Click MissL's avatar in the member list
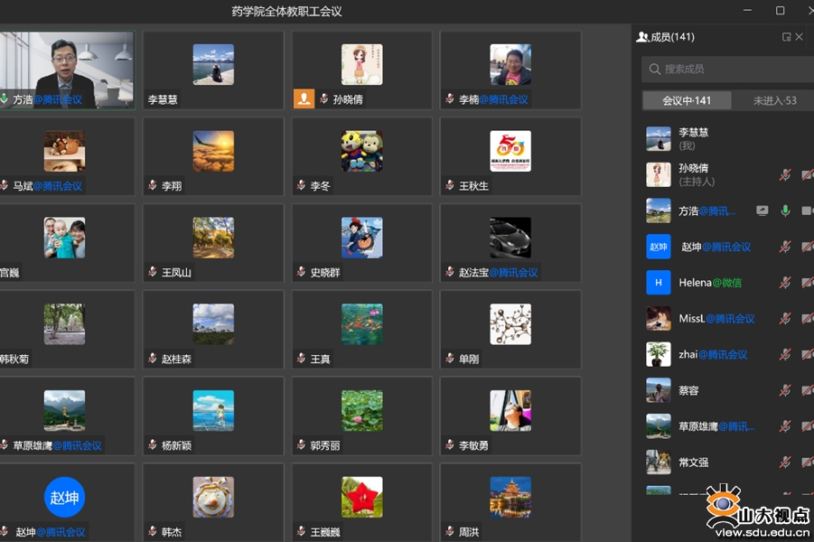 659,319
